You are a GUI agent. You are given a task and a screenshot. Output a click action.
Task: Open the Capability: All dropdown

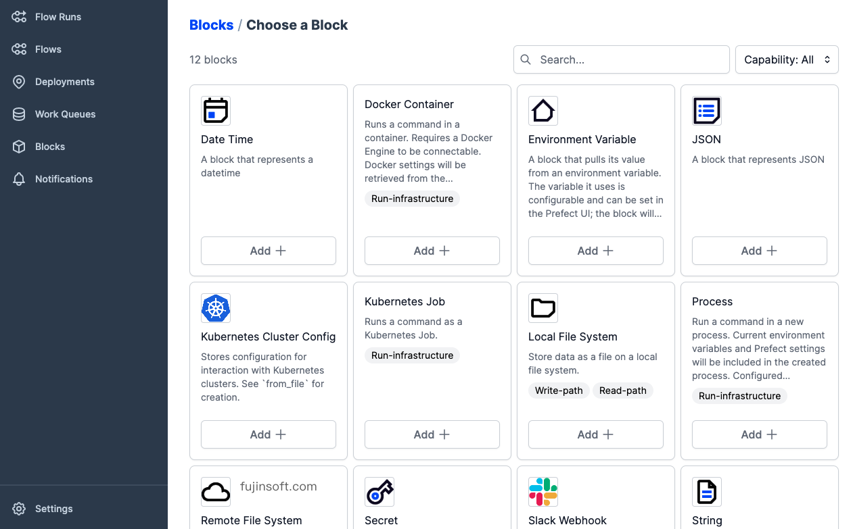tap(787, 59)
